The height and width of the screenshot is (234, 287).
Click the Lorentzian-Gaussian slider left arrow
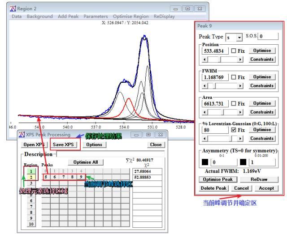pos(205,138)
